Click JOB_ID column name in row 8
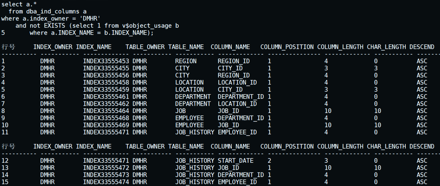 coord(229,111)
